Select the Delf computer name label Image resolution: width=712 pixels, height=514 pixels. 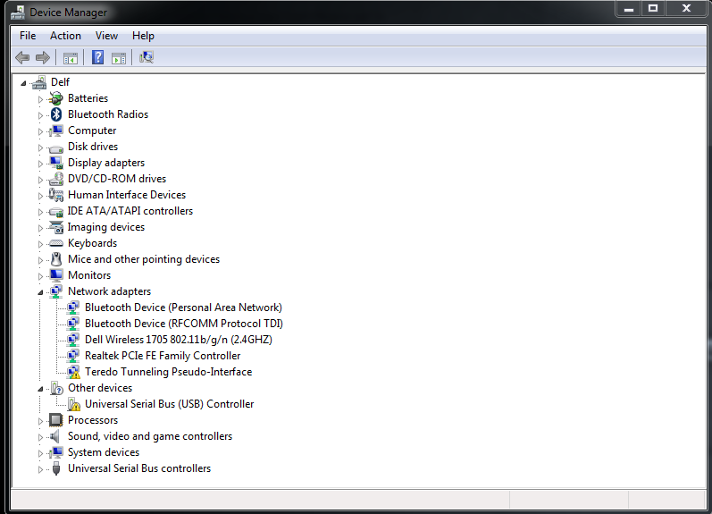[60, 82]
